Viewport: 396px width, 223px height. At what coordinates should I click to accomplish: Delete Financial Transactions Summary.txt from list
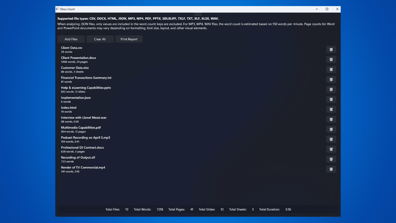[x=331, y=80]
